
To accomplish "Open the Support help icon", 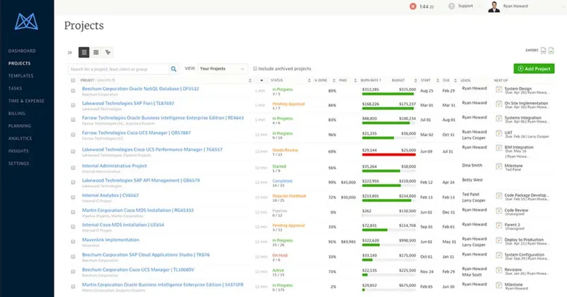I will click(x=451, y=6).
